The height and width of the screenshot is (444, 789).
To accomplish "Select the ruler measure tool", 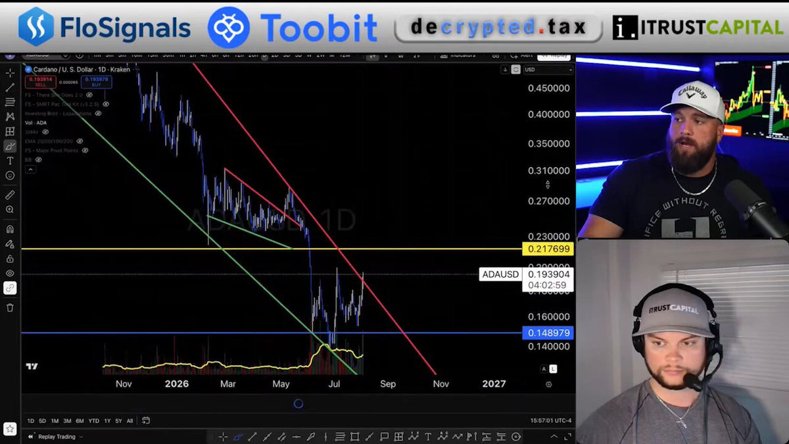I will pyautogui.click(x=10, y=195).
